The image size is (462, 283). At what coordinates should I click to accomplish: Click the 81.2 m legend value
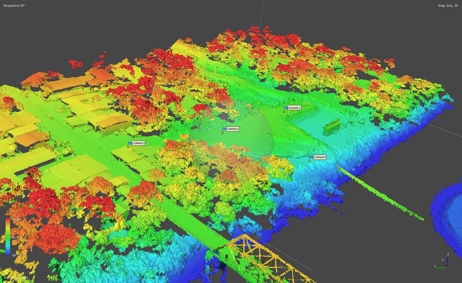tap(17, 237)
